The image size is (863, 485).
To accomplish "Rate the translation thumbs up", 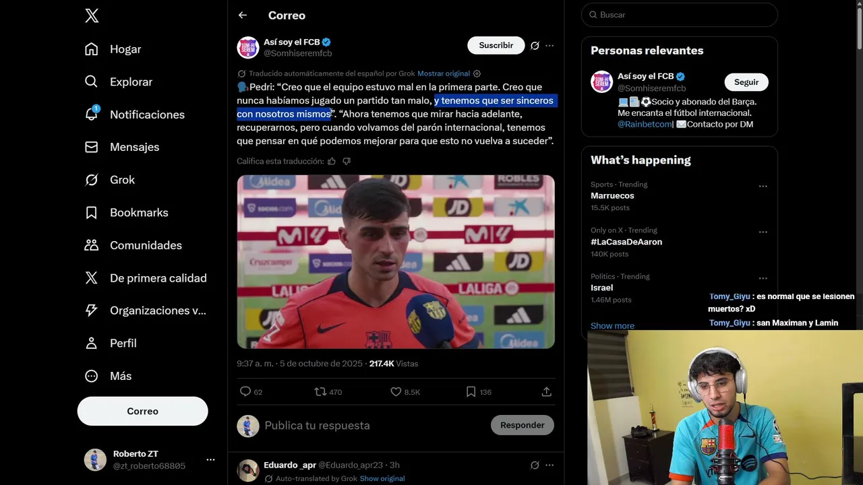I will 332,161.
